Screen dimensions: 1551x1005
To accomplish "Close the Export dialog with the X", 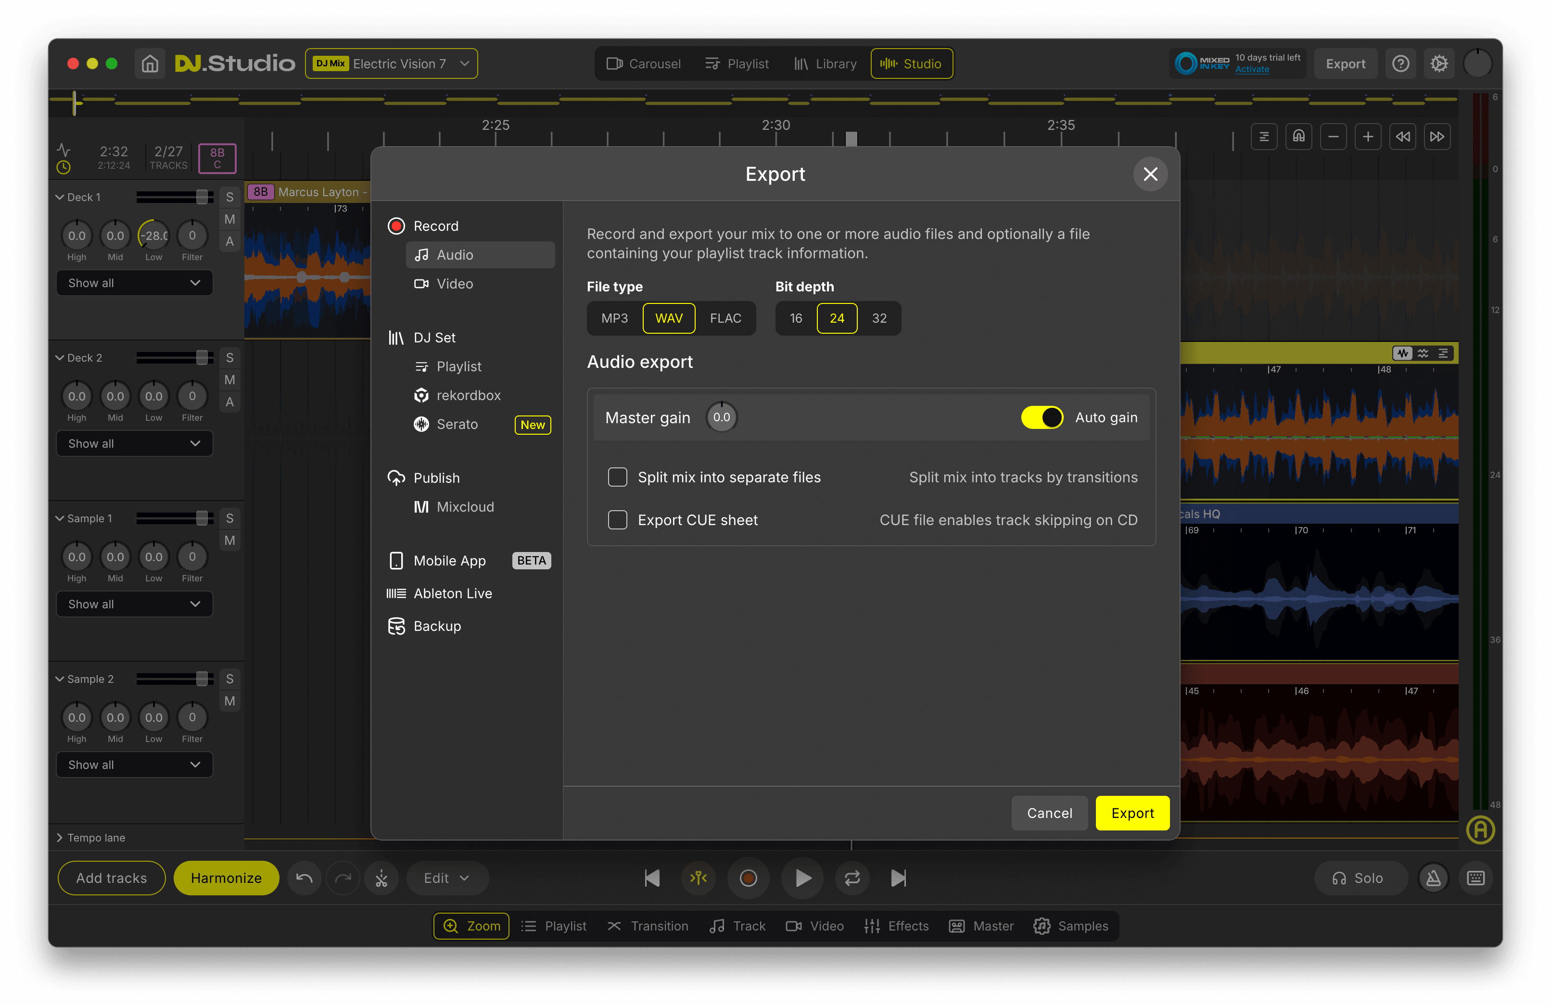I will pos(1150,174).
